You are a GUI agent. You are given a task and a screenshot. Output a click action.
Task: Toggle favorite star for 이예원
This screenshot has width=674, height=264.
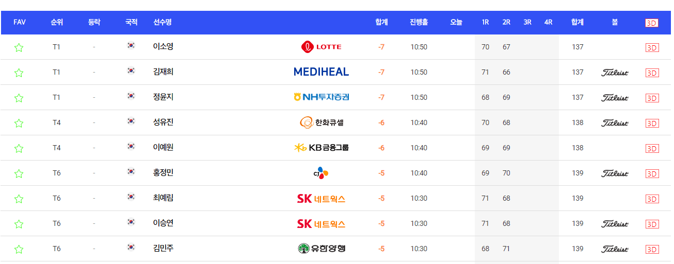click(19, 149)
